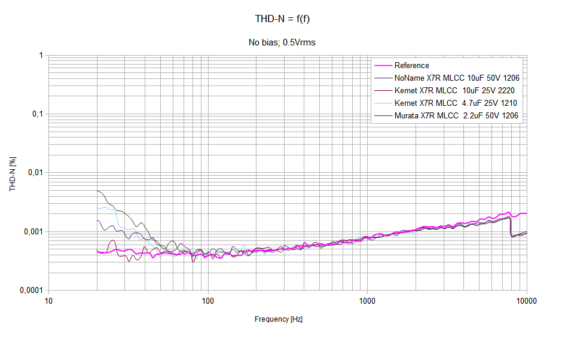
Task: Select the NoName X7R MLCC 10uF legend entry
Action: coord(457,78)
